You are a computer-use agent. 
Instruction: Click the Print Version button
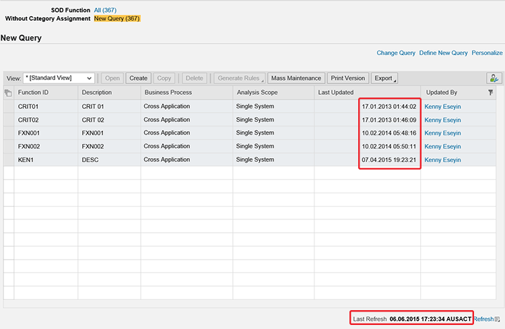tap(347, 78)
